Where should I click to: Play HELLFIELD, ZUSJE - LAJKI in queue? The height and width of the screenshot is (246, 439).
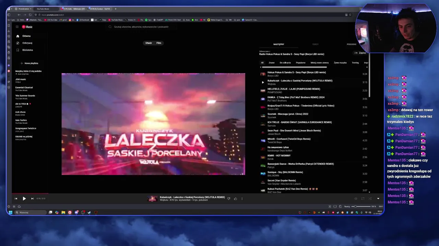pyautogui.click(x=314, y=91)
